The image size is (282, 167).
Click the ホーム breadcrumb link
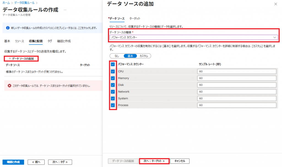click(6, 2)
